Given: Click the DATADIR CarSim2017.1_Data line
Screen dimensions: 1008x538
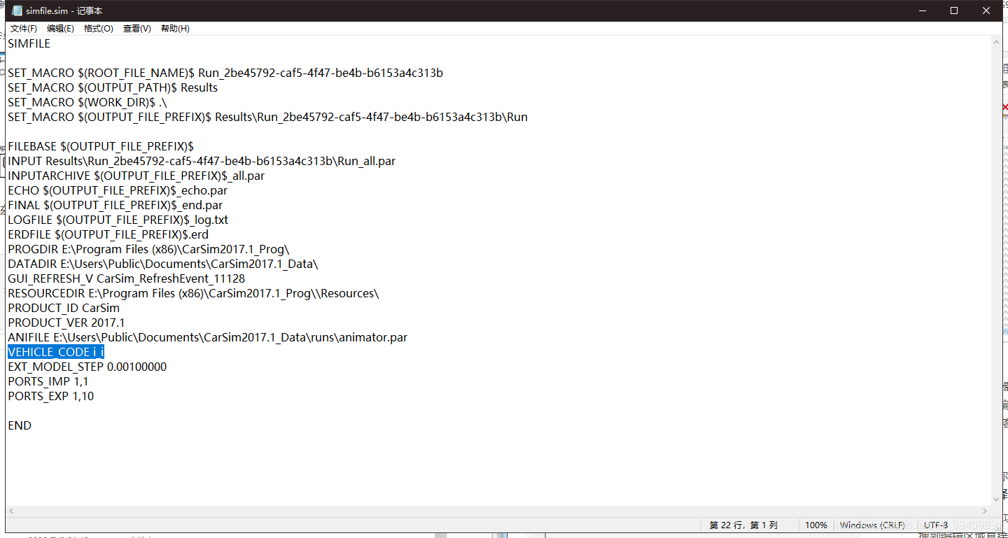Looking at the screenshot, I should 163,264.
